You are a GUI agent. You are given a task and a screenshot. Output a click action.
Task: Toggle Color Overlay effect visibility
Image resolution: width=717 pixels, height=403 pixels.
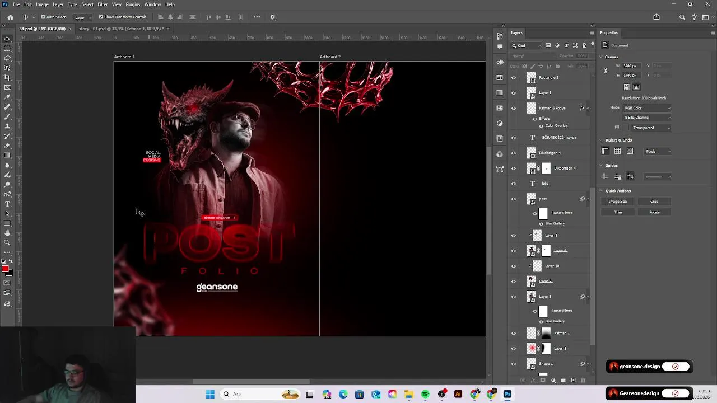point(541,126)
